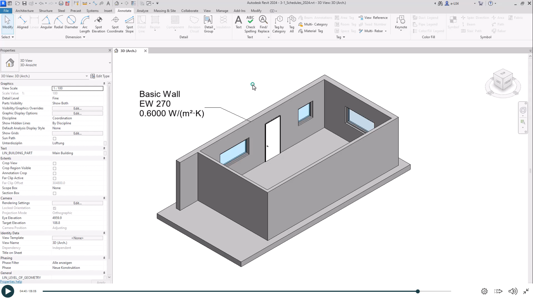Screen dimensions: 533x299
Task: Choose the Tag by Category tool
Action: (279, 24)
